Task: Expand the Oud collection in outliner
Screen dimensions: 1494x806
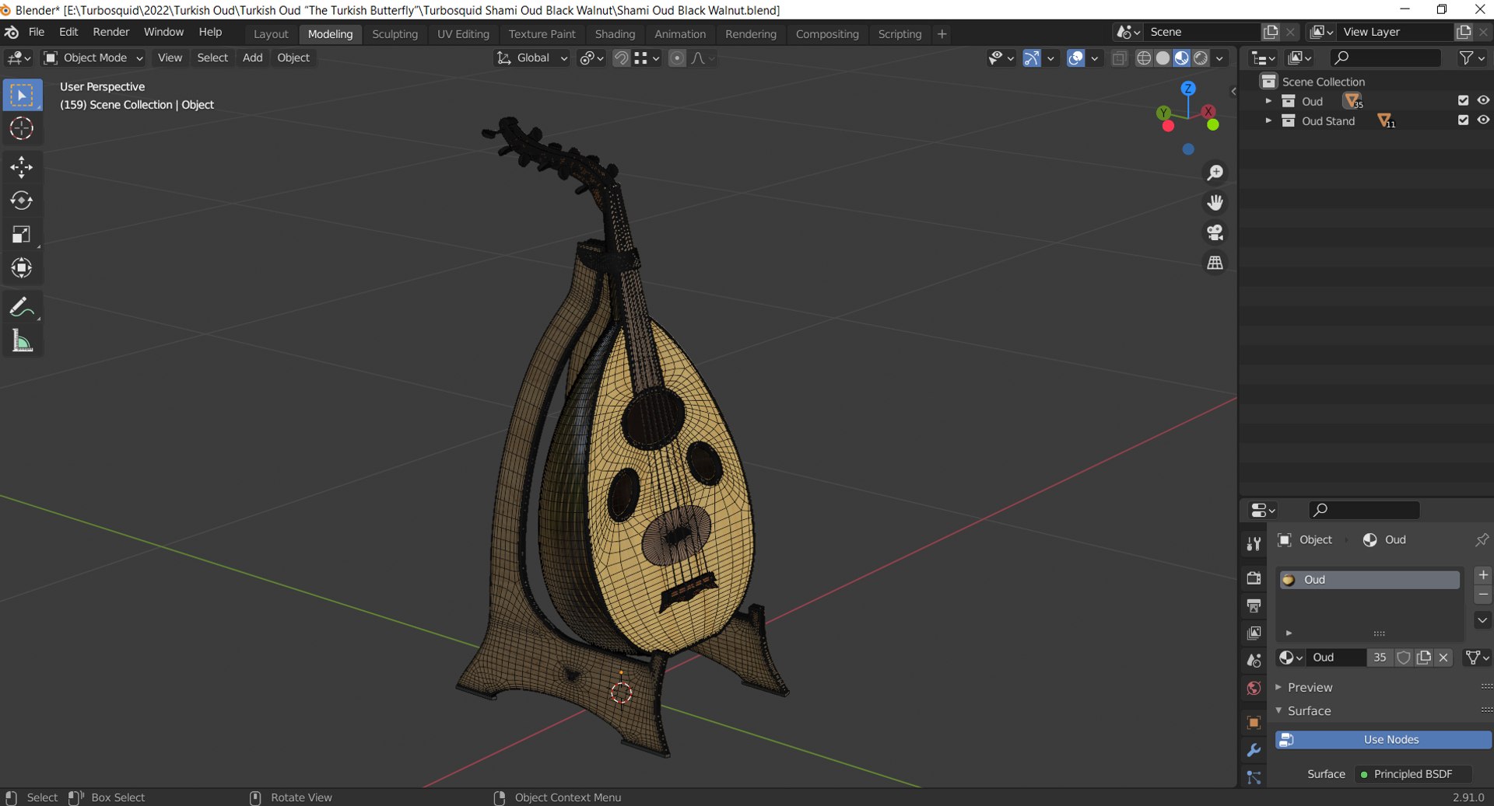Action: tap(1268, 101)
